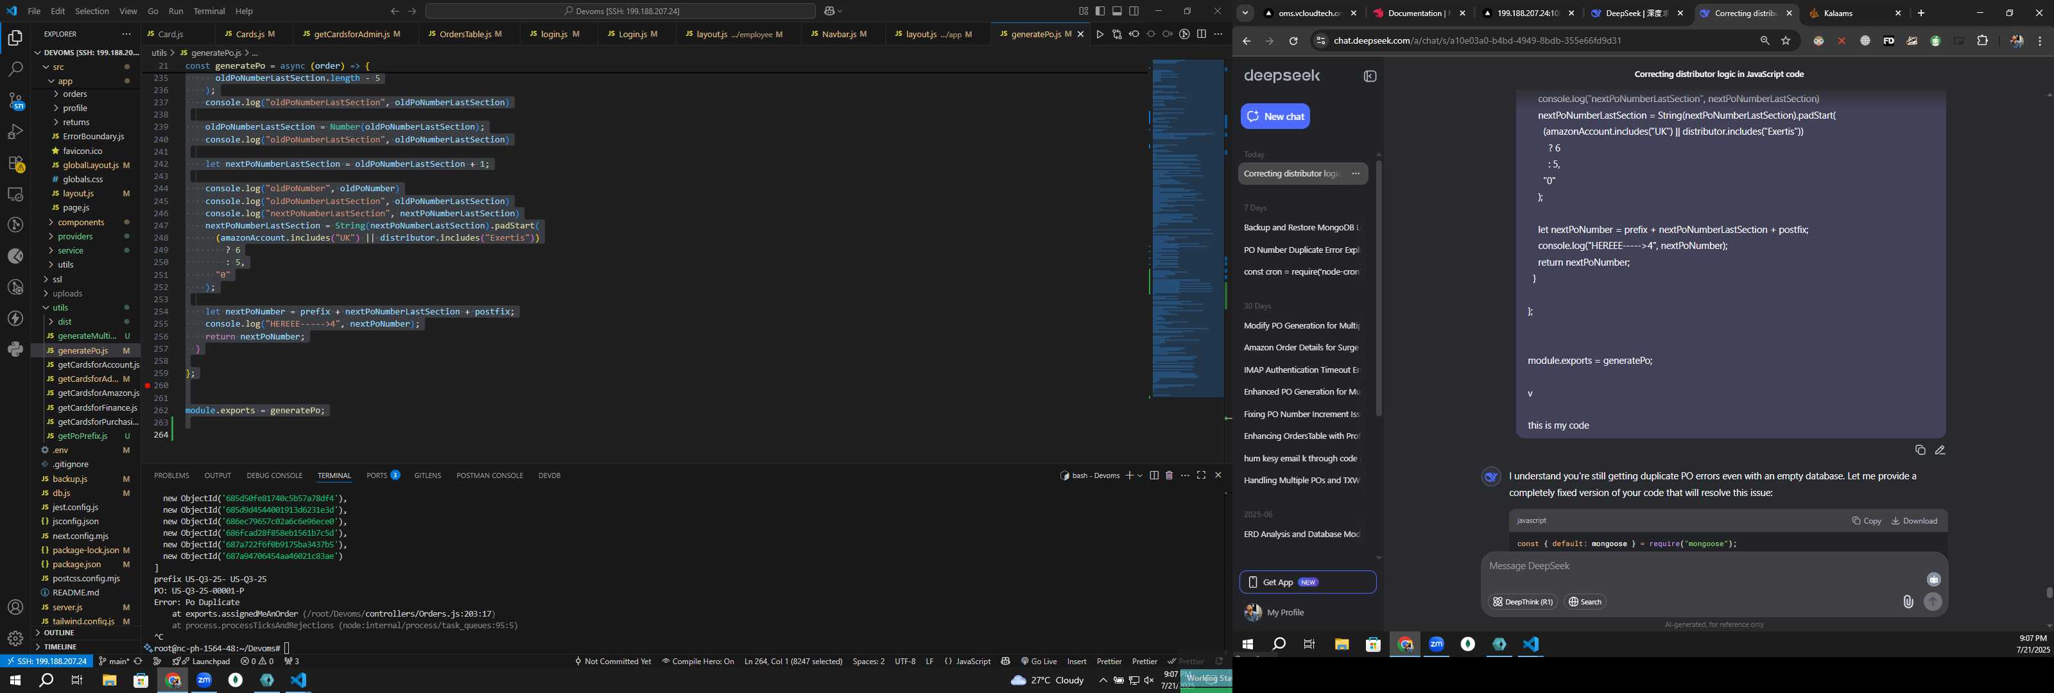Image resolution: width=2054 pixels, height=693 pixels.
Task: Toggle Go Live server in status bar
Action: click(1038, 661)
